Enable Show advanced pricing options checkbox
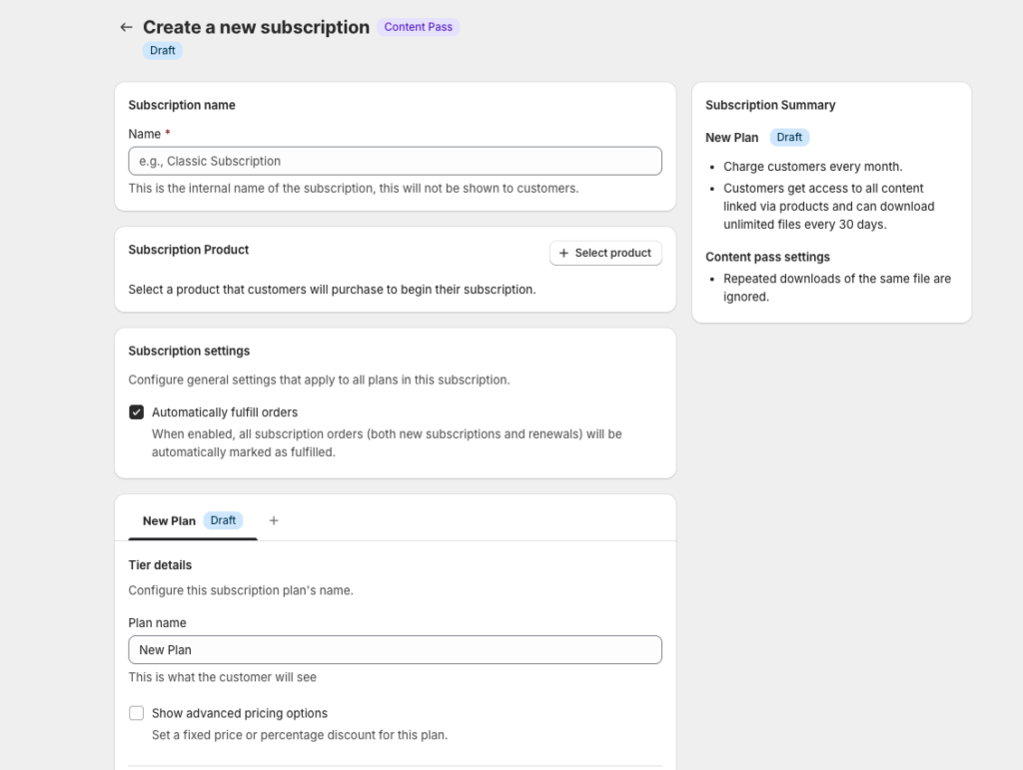1023x770 pixels. pyautogui.click(x=137, y=713)
